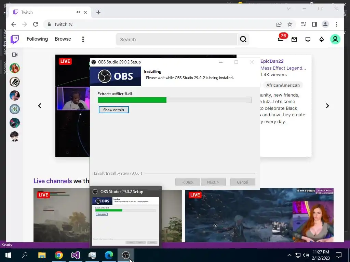
Task: Go to next carousel stream with right arrow
Action: [327, 106]
